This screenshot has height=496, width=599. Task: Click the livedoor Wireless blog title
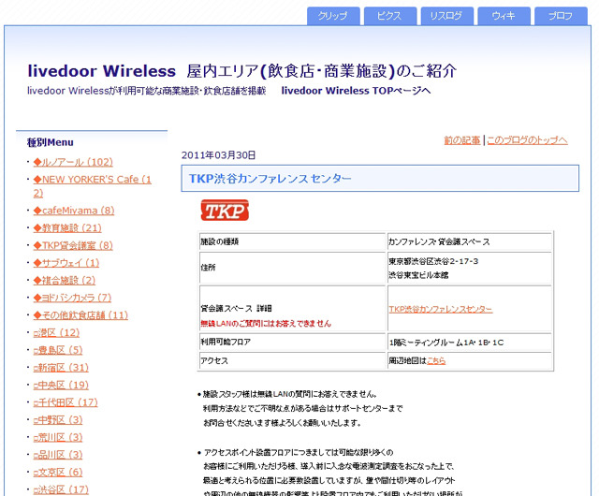pos(242,71)
